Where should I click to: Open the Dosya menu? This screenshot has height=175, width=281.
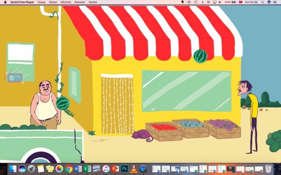point(41,2)
